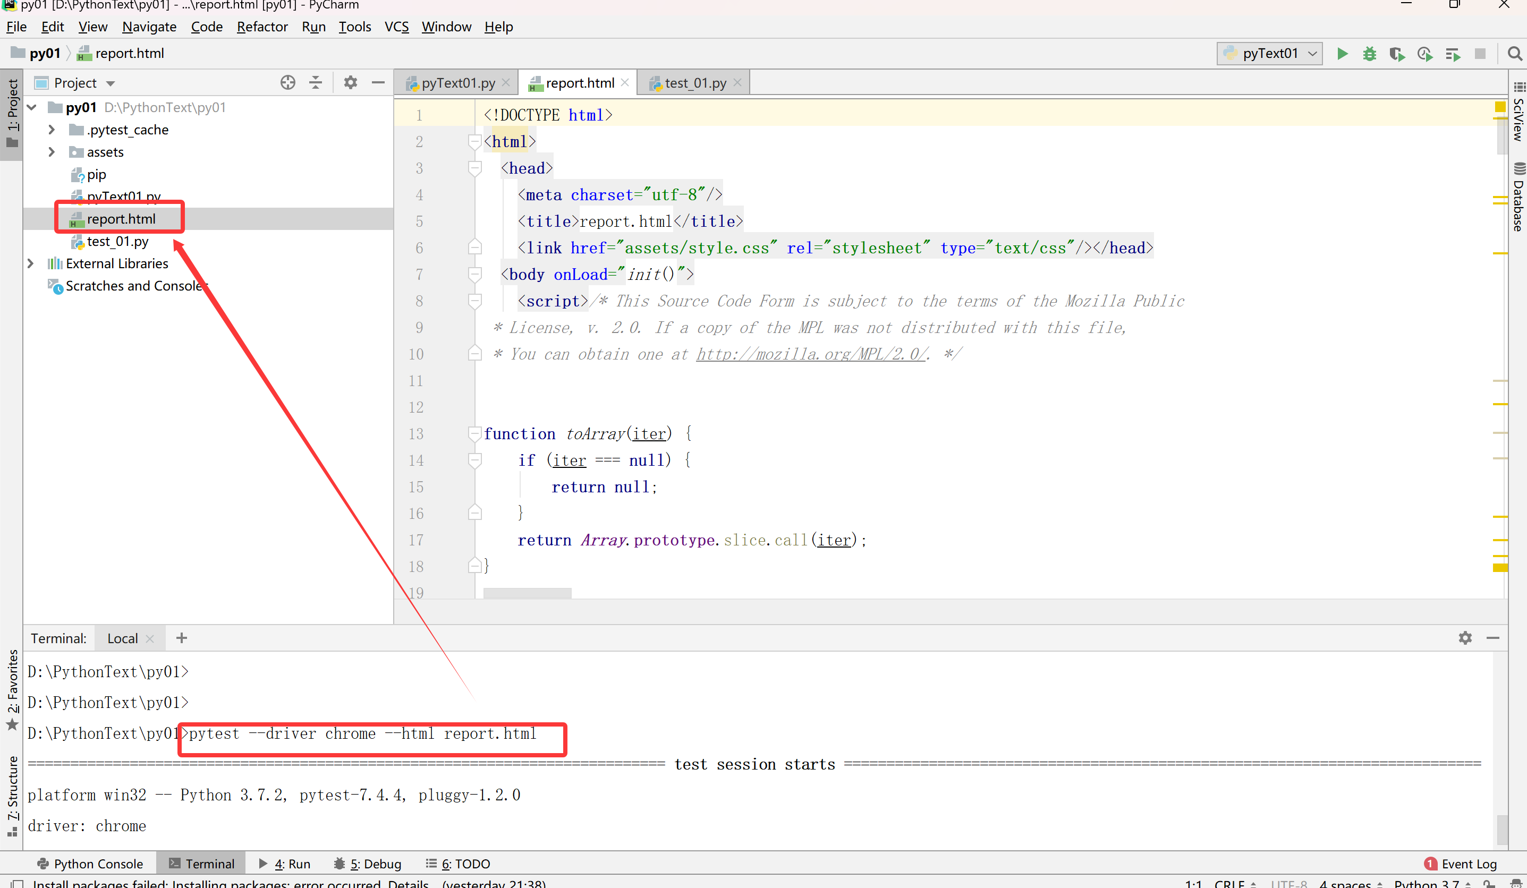
Task: Open Project panel gear settings
Action: click(x=350, y=82)
